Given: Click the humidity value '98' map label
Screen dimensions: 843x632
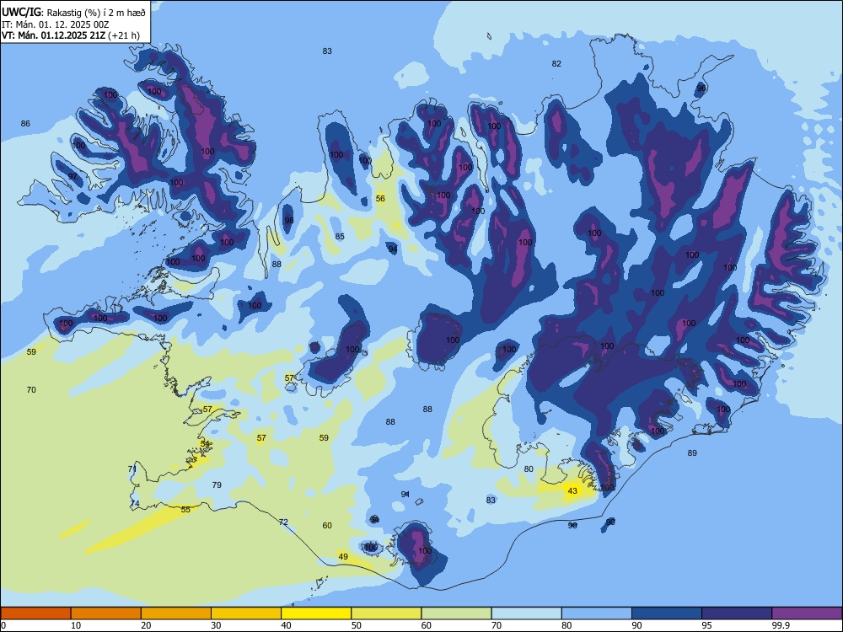Looking at the screenshot, I should (x=289, y=220).
